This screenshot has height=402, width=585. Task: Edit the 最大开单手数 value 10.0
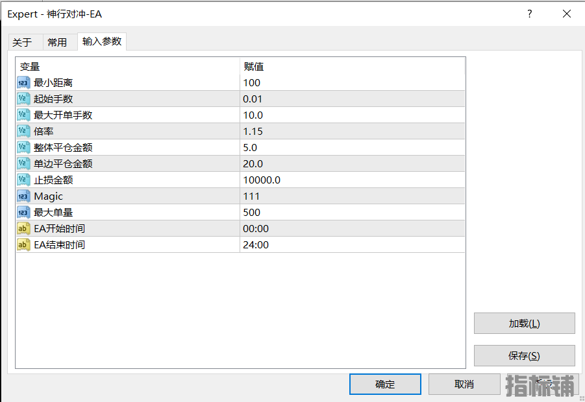(352, 115)
